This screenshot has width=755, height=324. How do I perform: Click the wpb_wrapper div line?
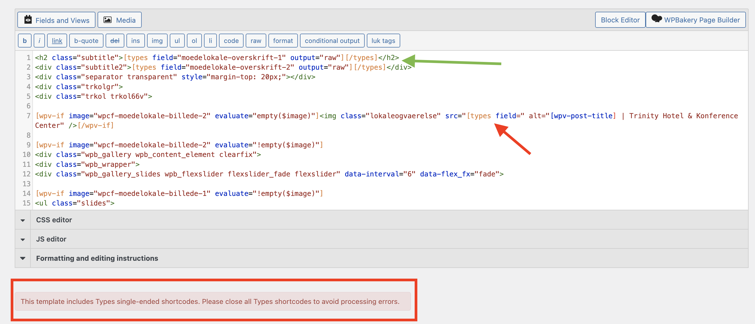(87, 164)
